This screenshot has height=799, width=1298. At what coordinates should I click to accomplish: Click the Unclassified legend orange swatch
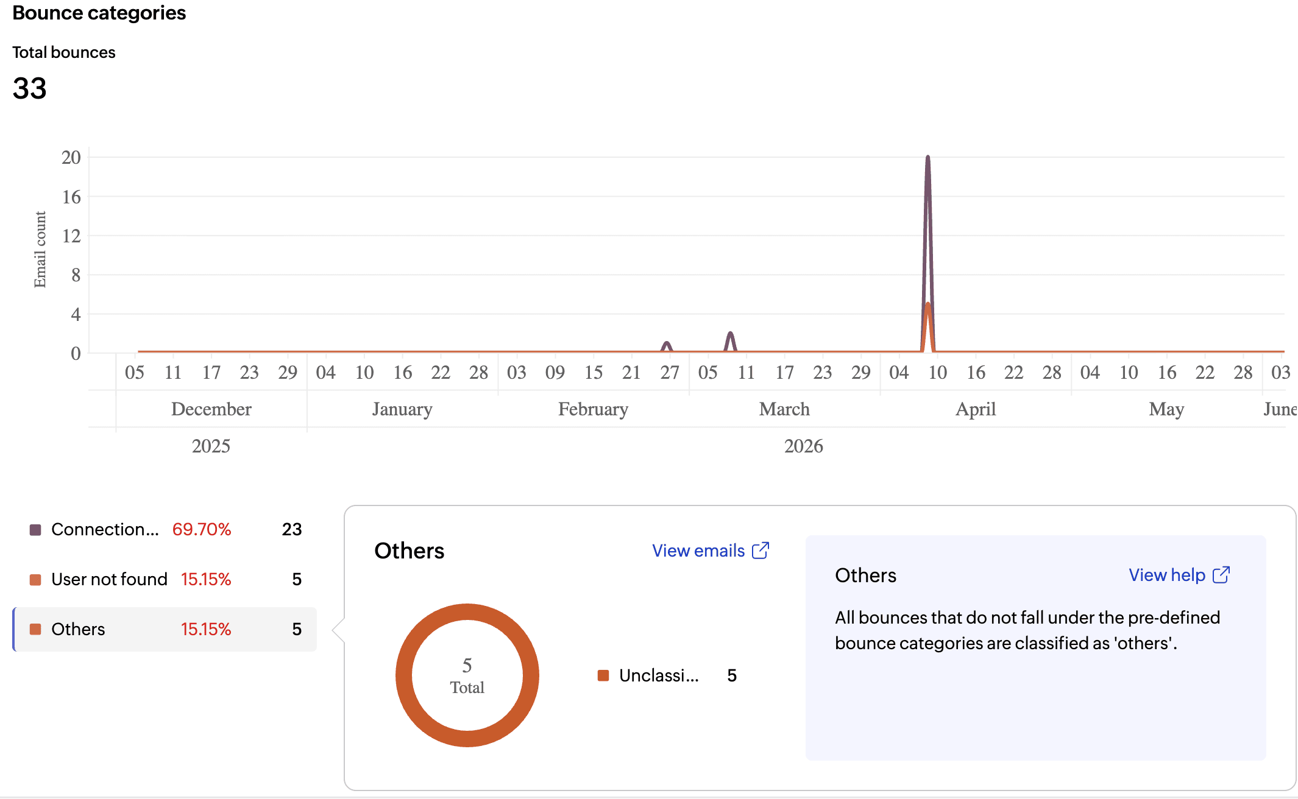coord(603,675)
